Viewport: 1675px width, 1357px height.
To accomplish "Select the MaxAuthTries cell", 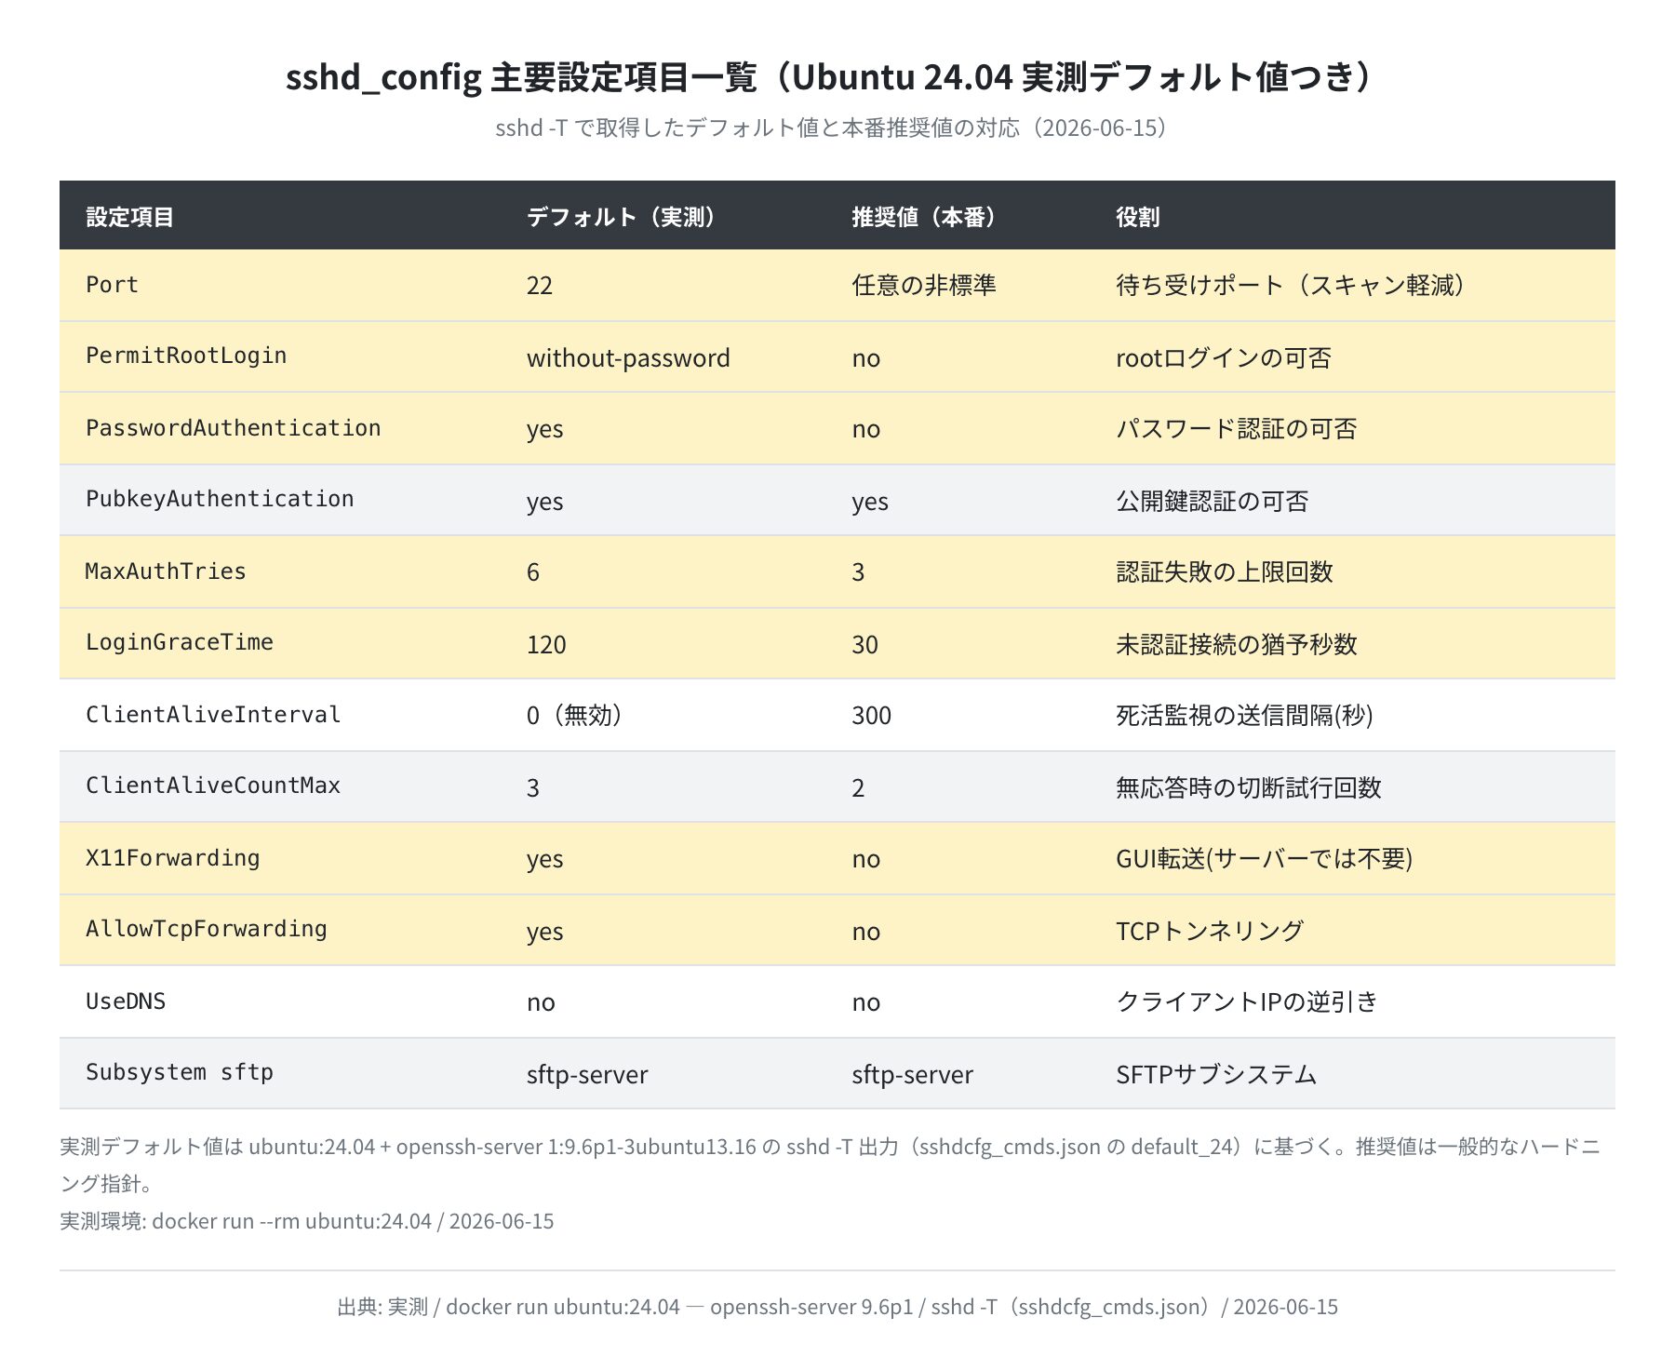I will point(166,571).
